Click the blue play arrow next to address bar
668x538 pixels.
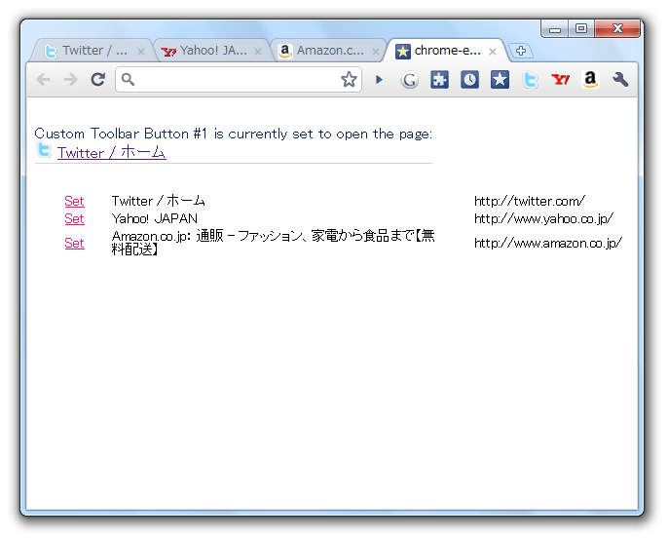[379, 80]
